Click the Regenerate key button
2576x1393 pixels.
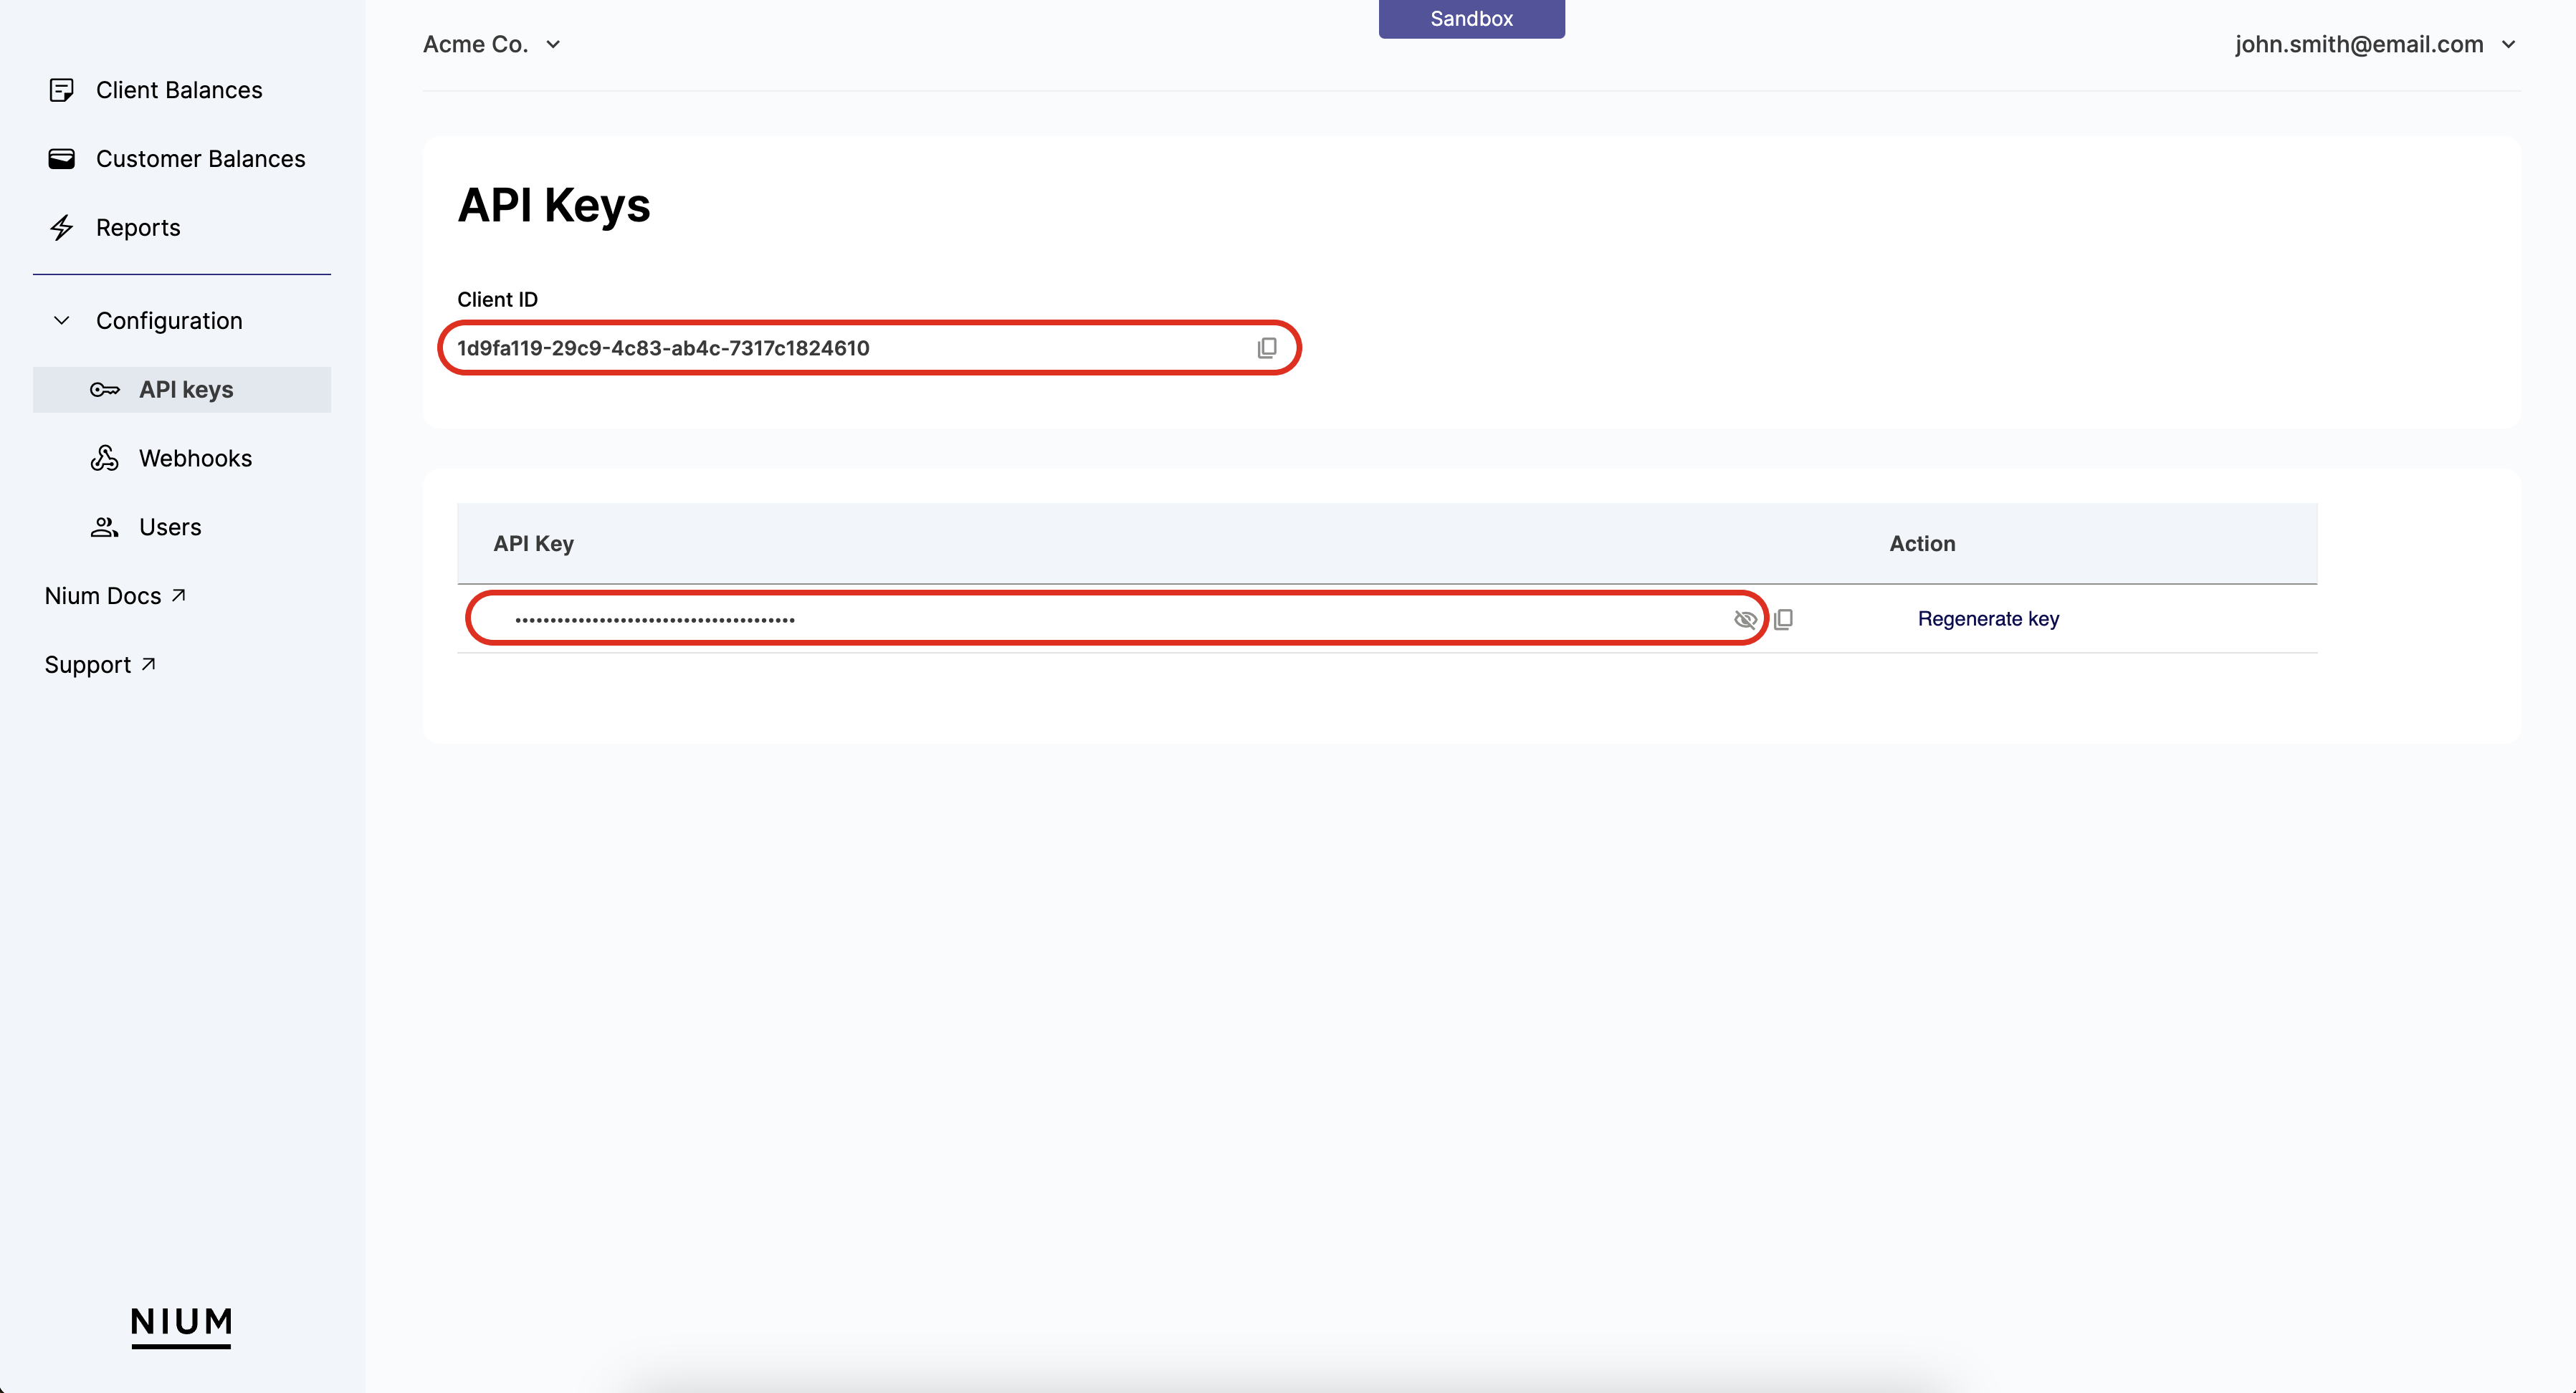1987,618
